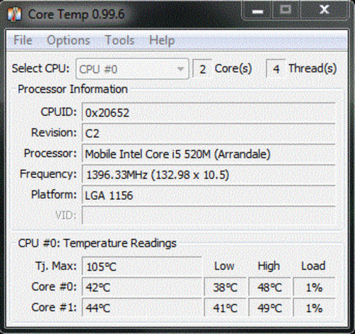Click the Core Temp app icon in title bar

point(14,14)
